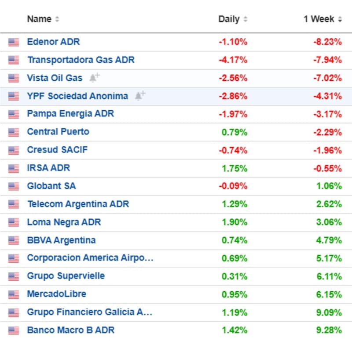Open the BBVA Argentina quote
The image size is (352, 344).
pyautogui.click(x=61, y=240)
